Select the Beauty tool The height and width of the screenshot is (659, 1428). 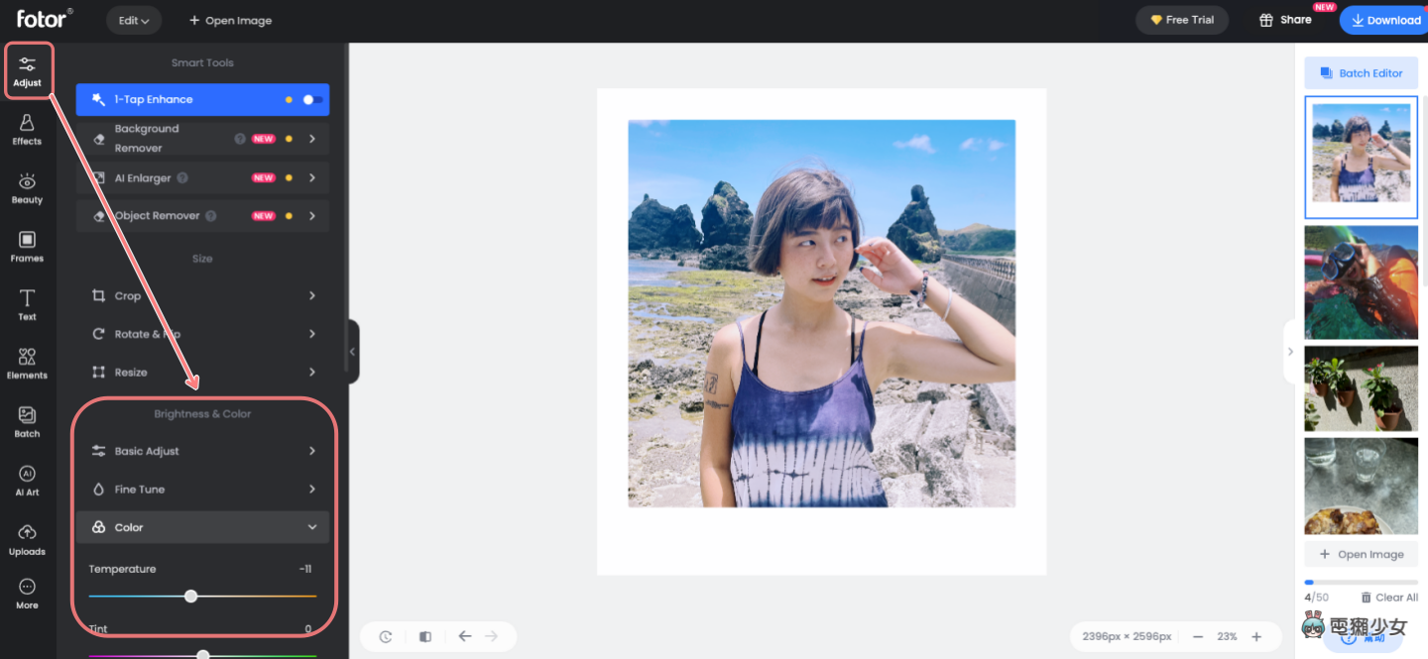point(27,187)
